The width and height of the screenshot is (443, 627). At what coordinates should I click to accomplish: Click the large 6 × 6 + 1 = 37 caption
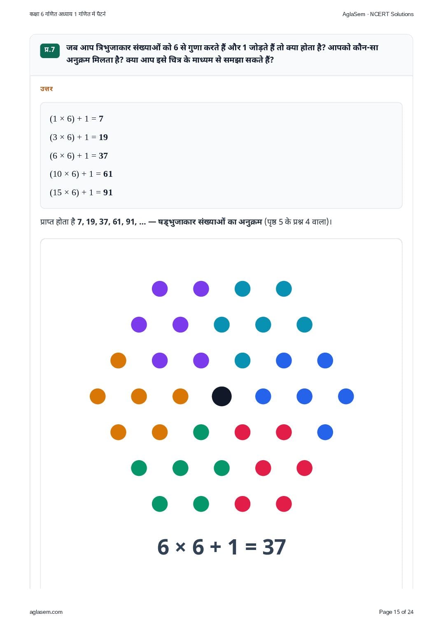(x=221, y=547)
